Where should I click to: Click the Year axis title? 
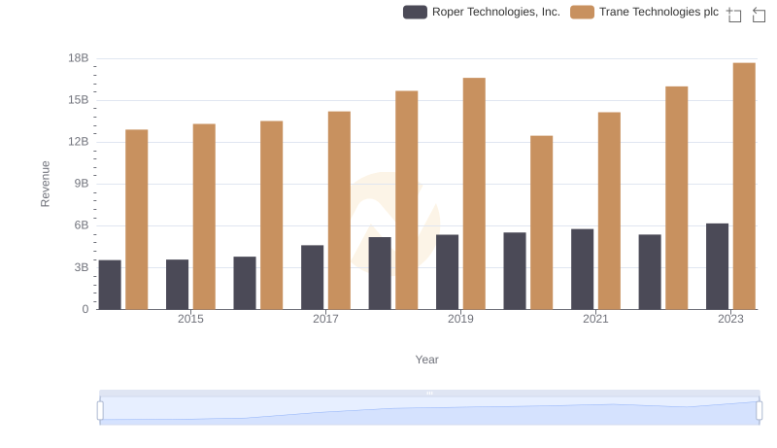tap(426, 360)
